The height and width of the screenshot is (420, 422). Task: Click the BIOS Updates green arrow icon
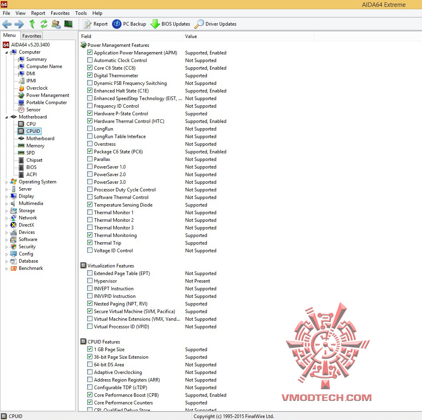(x=155, y=24)
